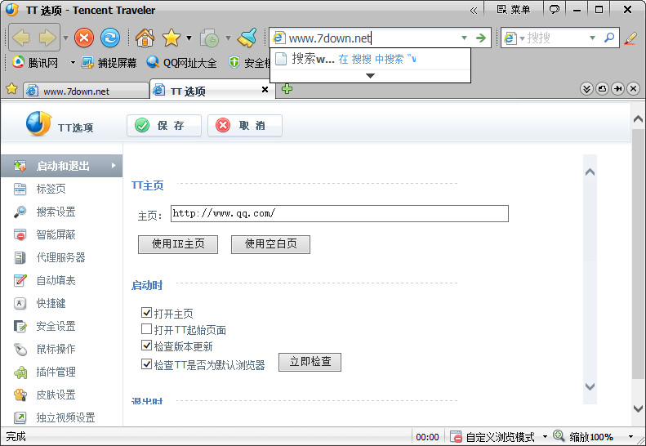Toggle 检查TT是否为默认浏览器 checkbox
Screen dimensions: 646x446
click(x=147, y=364)
